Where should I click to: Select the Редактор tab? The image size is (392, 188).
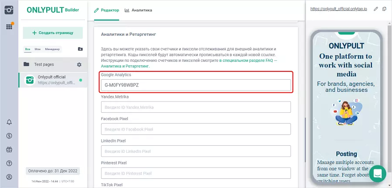[x=106, y=10]
